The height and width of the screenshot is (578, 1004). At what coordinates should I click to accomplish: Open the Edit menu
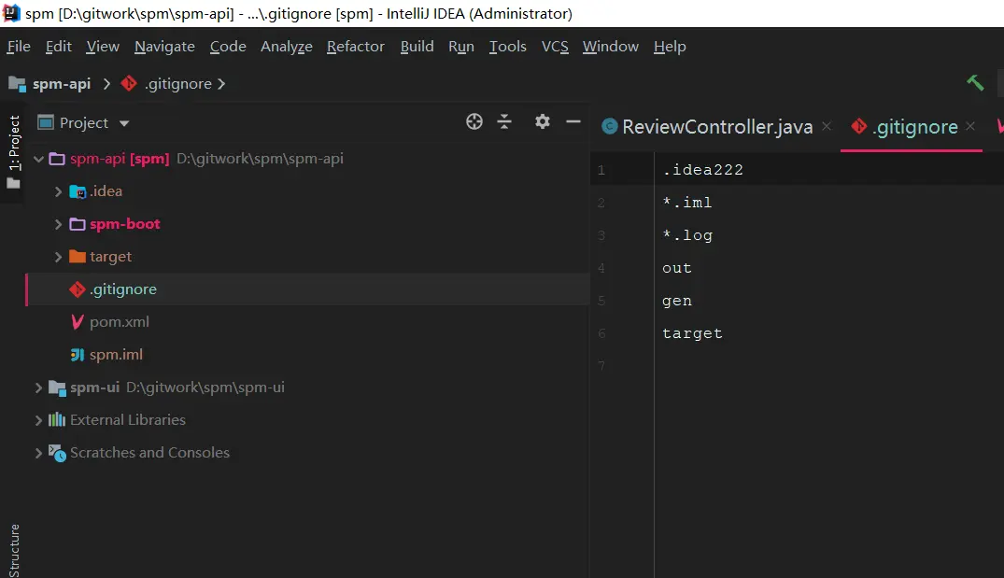pos(58,46)
